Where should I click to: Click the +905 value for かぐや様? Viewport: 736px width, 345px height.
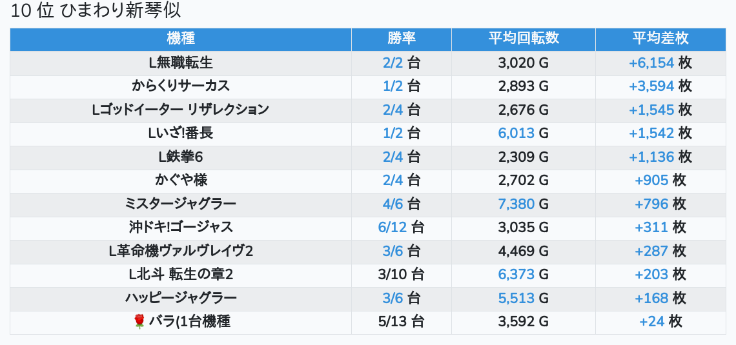coord(651,181)
